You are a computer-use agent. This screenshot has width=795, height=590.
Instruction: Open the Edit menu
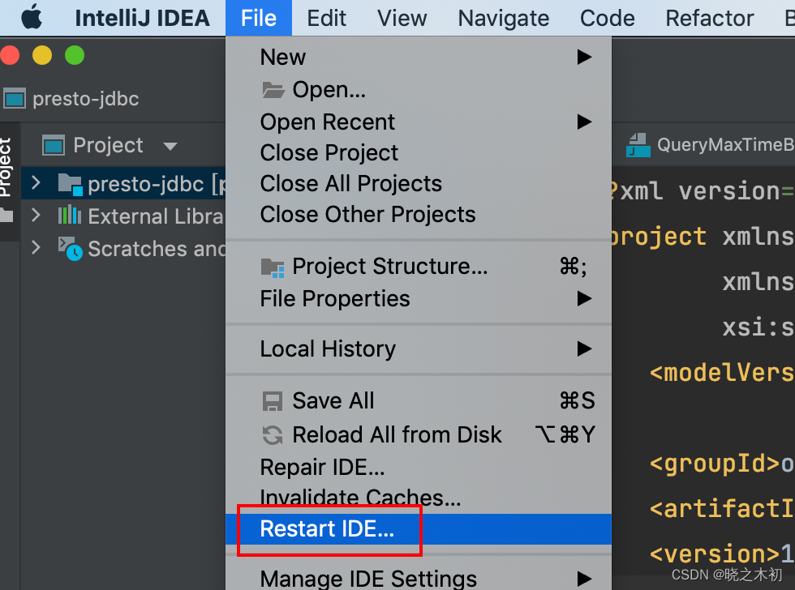pyautogui.click(x=327, y=18)
